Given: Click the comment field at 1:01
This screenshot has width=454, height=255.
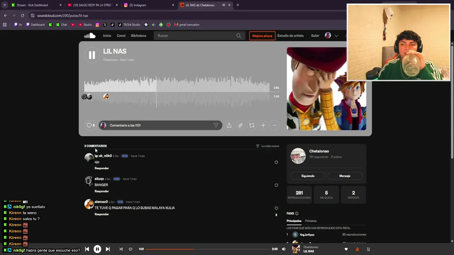Looking at the screenshot, I should coord(160,125).
